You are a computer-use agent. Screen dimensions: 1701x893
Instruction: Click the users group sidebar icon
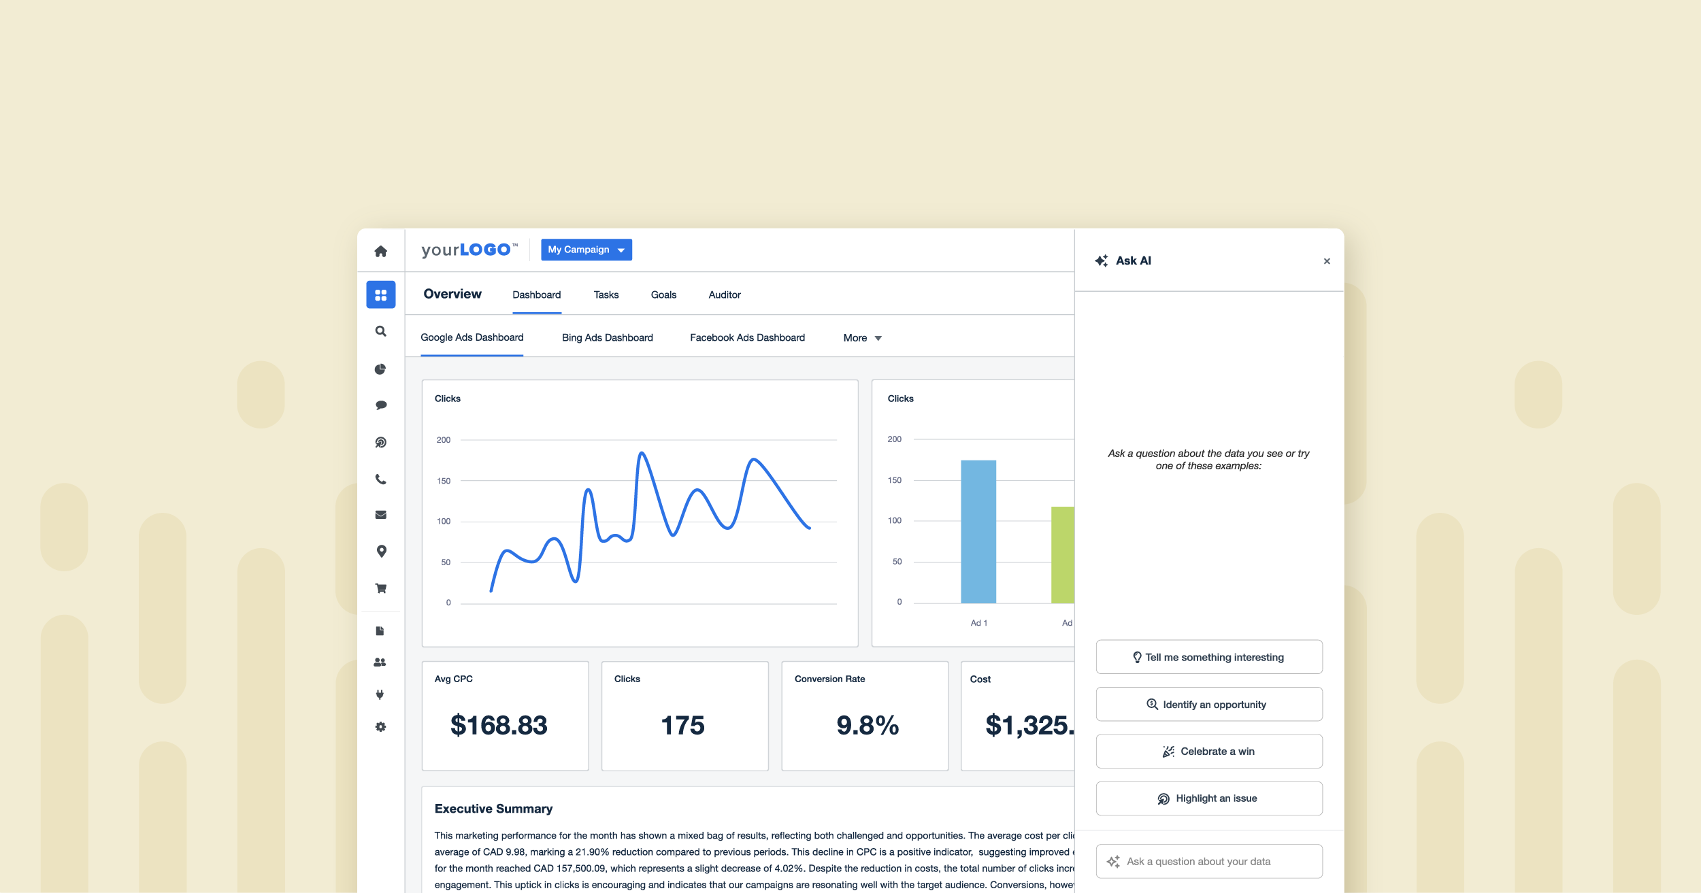pos(380,662)
